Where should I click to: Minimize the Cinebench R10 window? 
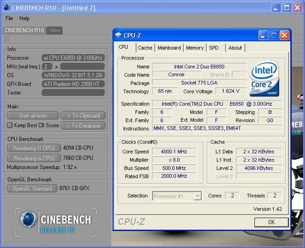pos(276,8)
